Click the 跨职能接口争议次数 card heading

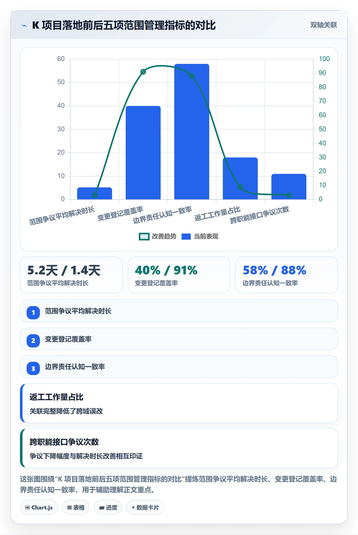point(64,442)
